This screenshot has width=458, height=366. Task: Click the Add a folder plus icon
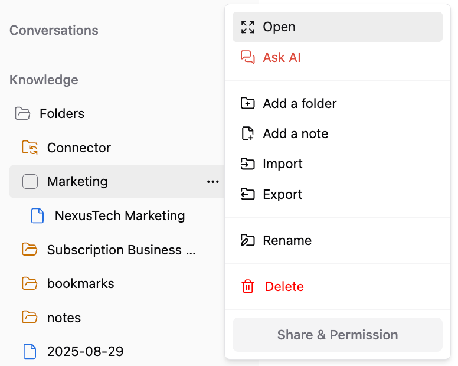click(x=248, y=103)
